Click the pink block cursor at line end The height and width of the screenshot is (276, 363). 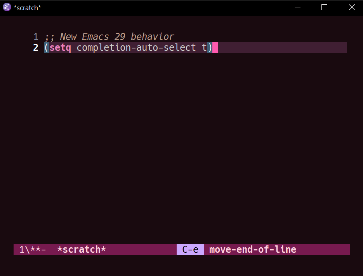point(215,48)
